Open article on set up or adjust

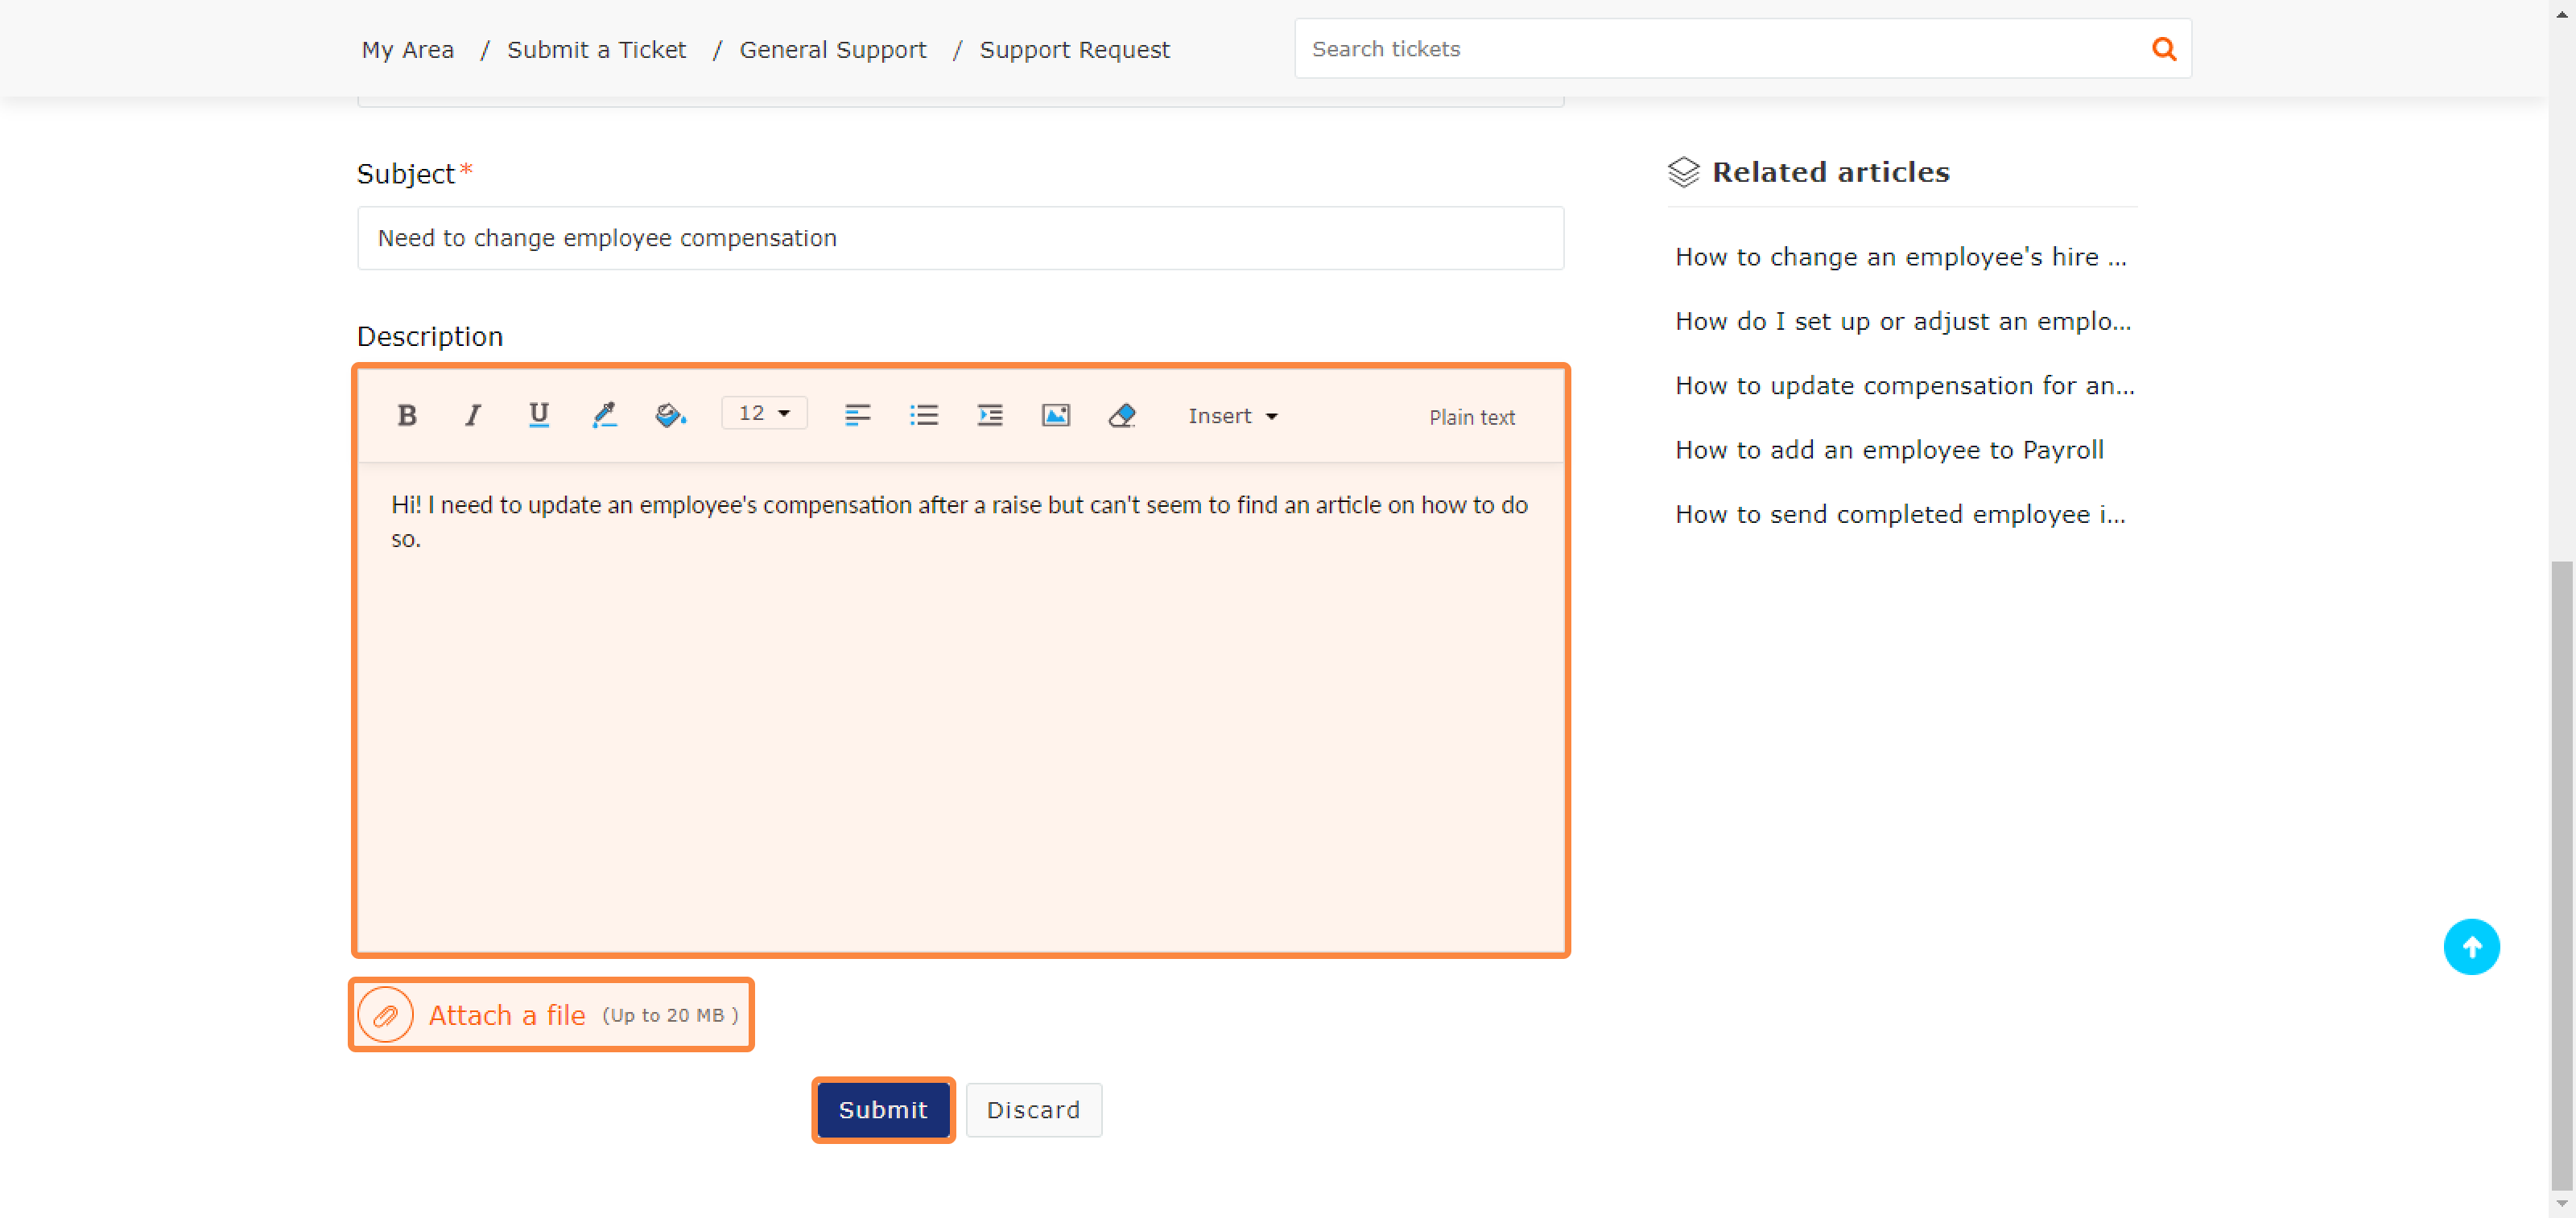pos(1903,321)
